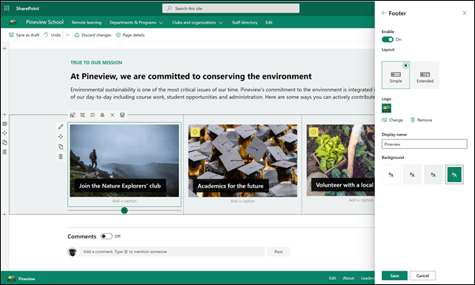475x285 pixels.
Task: Turn off the footer Enable toggle
Action: (x=387, y=39)
